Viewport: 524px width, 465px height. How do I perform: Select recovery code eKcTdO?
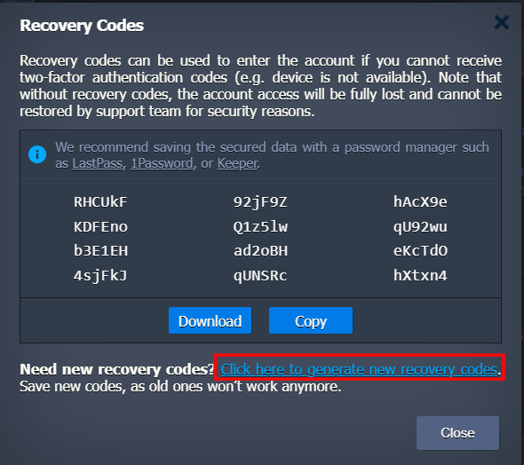[x=420, y=251]
